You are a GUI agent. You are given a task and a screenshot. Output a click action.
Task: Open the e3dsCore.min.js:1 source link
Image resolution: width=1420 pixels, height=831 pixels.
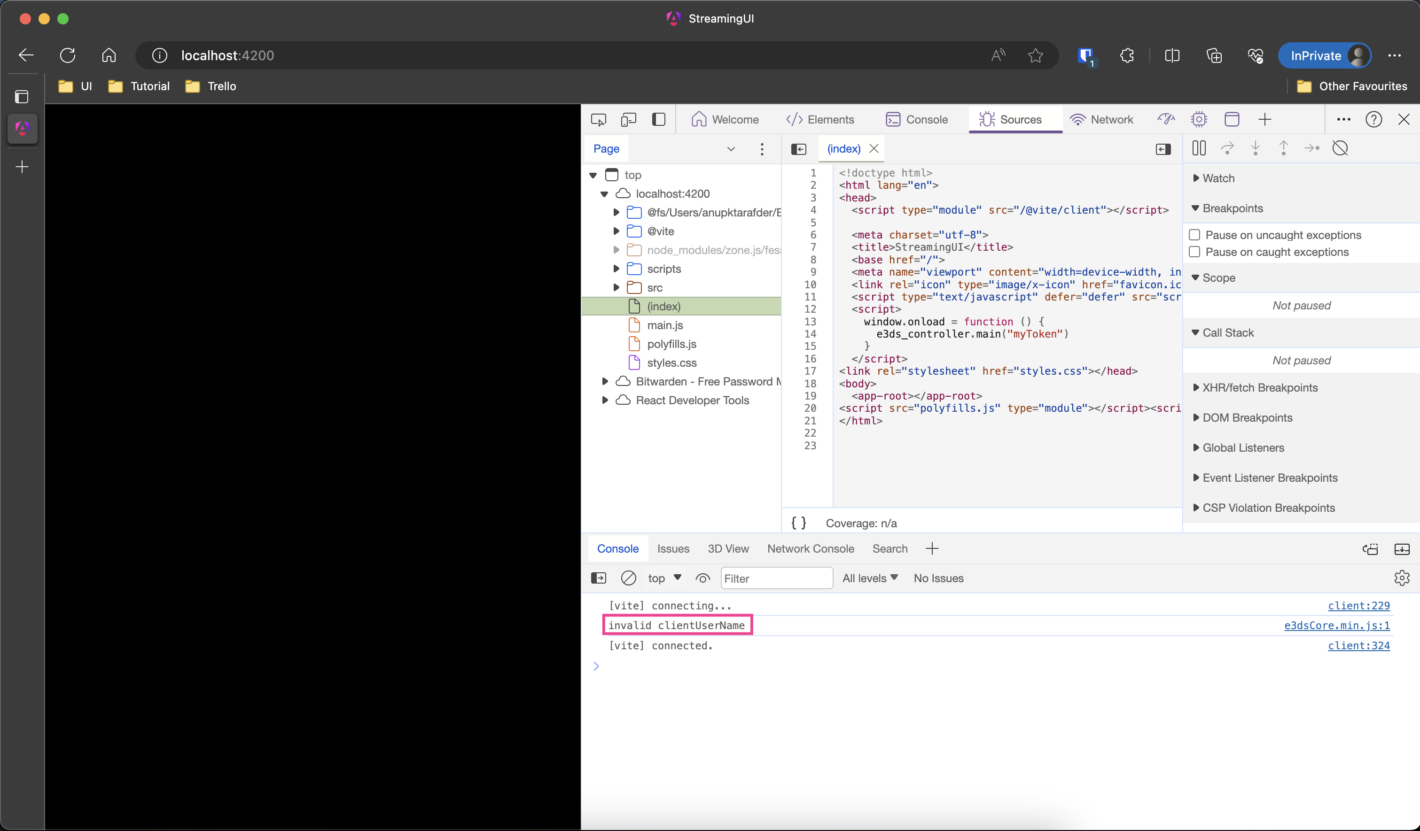[x=1337, y=625]
